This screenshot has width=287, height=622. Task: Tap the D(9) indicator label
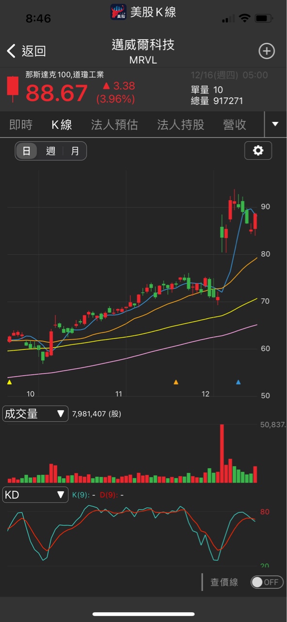point(109,495)
